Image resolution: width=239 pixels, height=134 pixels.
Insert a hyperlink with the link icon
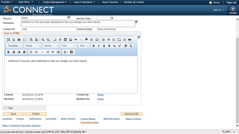coord(76,40)
